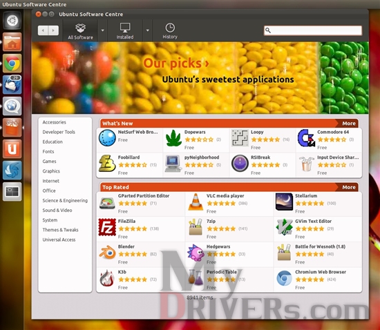This screenshot has width=380, height=330.
Task: Click the VLC media player title text
Action: click(225, 196)
